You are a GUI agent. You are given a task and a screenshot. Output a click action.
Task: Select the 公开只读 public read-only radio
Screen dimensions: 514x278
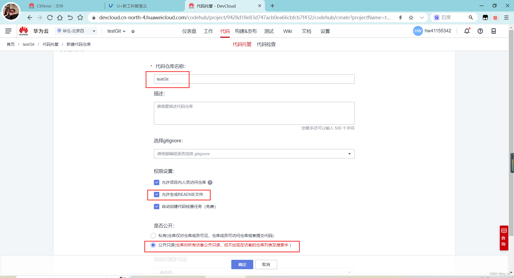(x=153, y=245)
